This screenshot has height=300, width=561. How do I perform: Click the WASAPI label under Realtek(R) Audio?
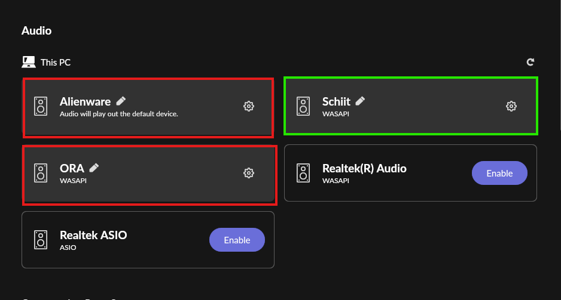[x=336, y=181]
